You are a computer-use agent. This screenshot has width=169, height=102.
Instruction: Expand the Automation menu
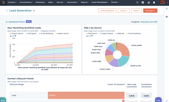pyautogui.click(x=73, y=2)
